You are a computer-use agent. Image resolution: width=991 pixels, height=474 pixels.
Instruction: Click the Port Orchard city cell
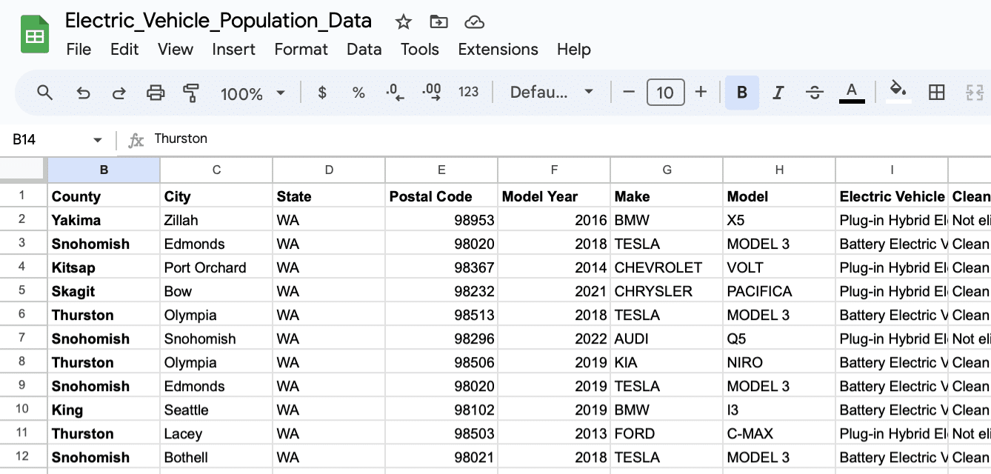click(216, 267)
